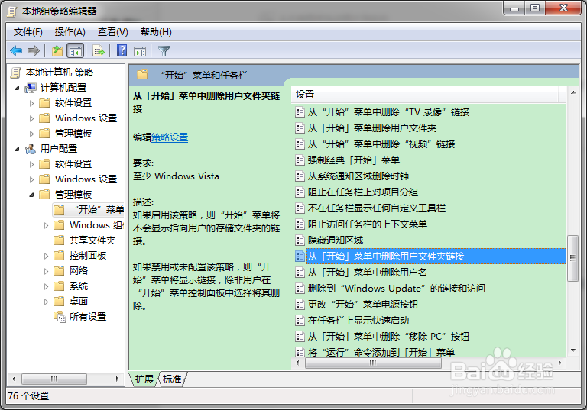
Task: Collapse the 计算机配置 tree node
Action: click(18, 88)
